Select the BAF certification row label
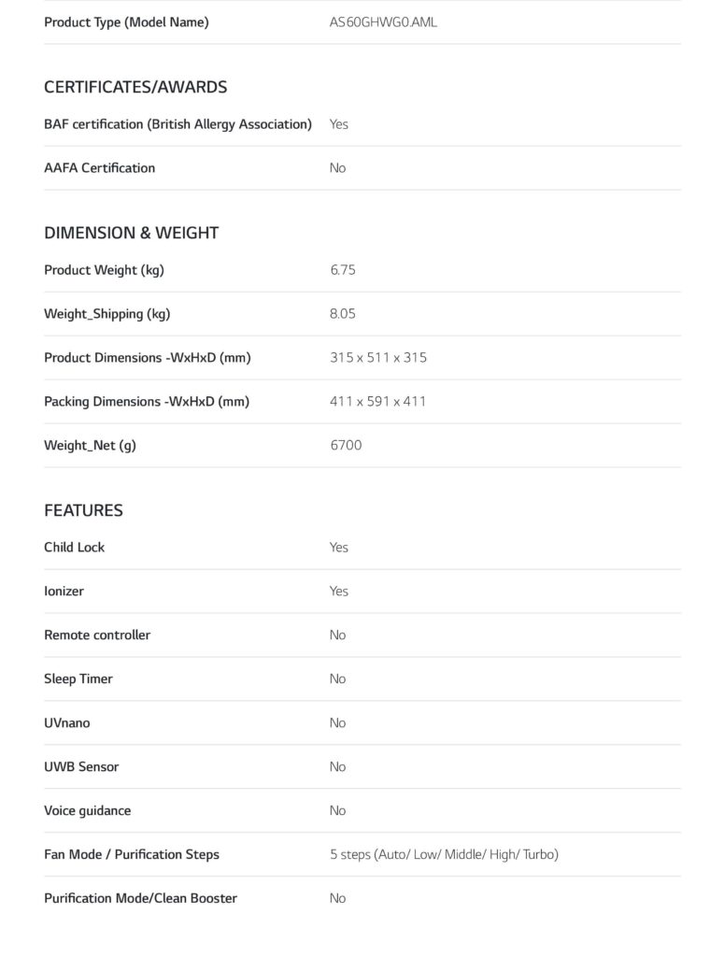The height and width of the screenshot is (957, 724). click(x=177, y=124)
